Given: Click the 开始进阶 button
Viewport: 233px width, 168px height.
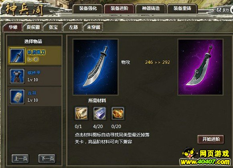Looking at the screenshot, I should click(211, 139).
